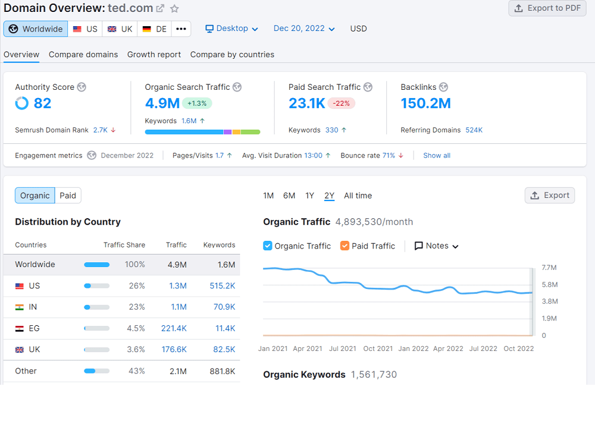Image resolution: width=595 pixels, height=446 pixels.
Task: Open Backlinks 150.2M value
Action: point(426,103)
